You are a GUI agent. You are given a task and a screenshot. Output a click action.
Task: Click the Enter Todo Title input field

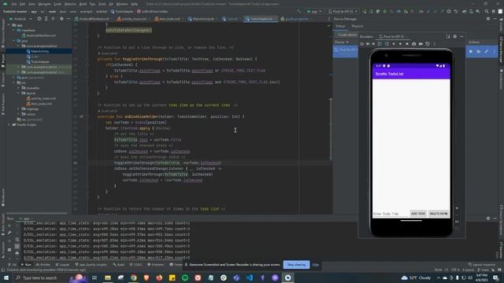pos(391,214)
